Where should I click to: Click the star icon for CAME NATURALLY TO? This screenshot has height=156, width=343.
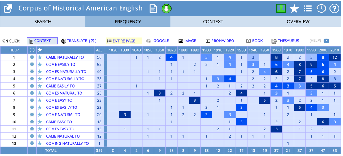coord(39,57)
